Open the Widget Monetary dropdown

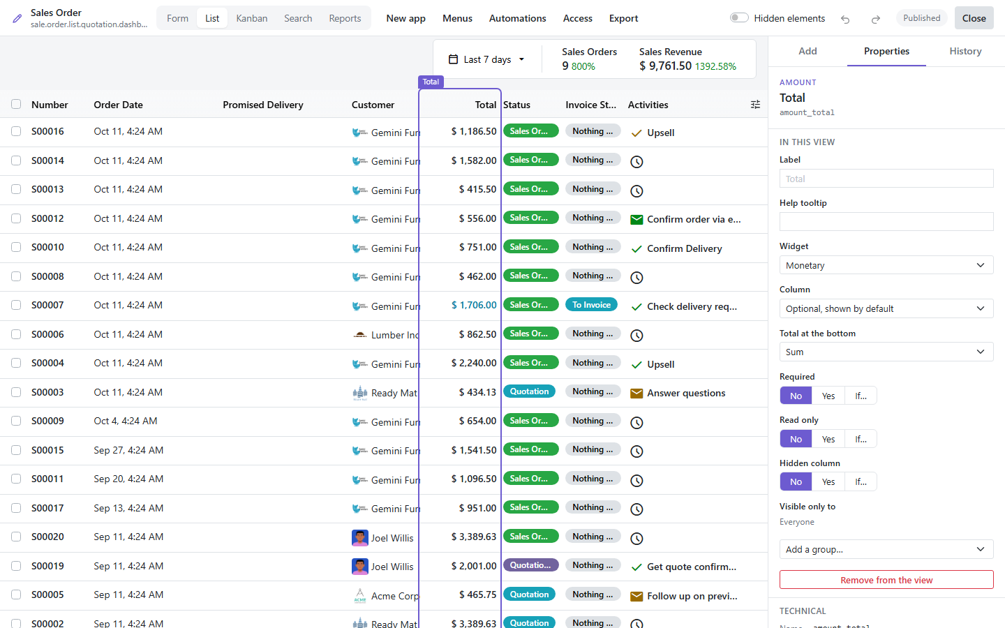tap(886, 265)
